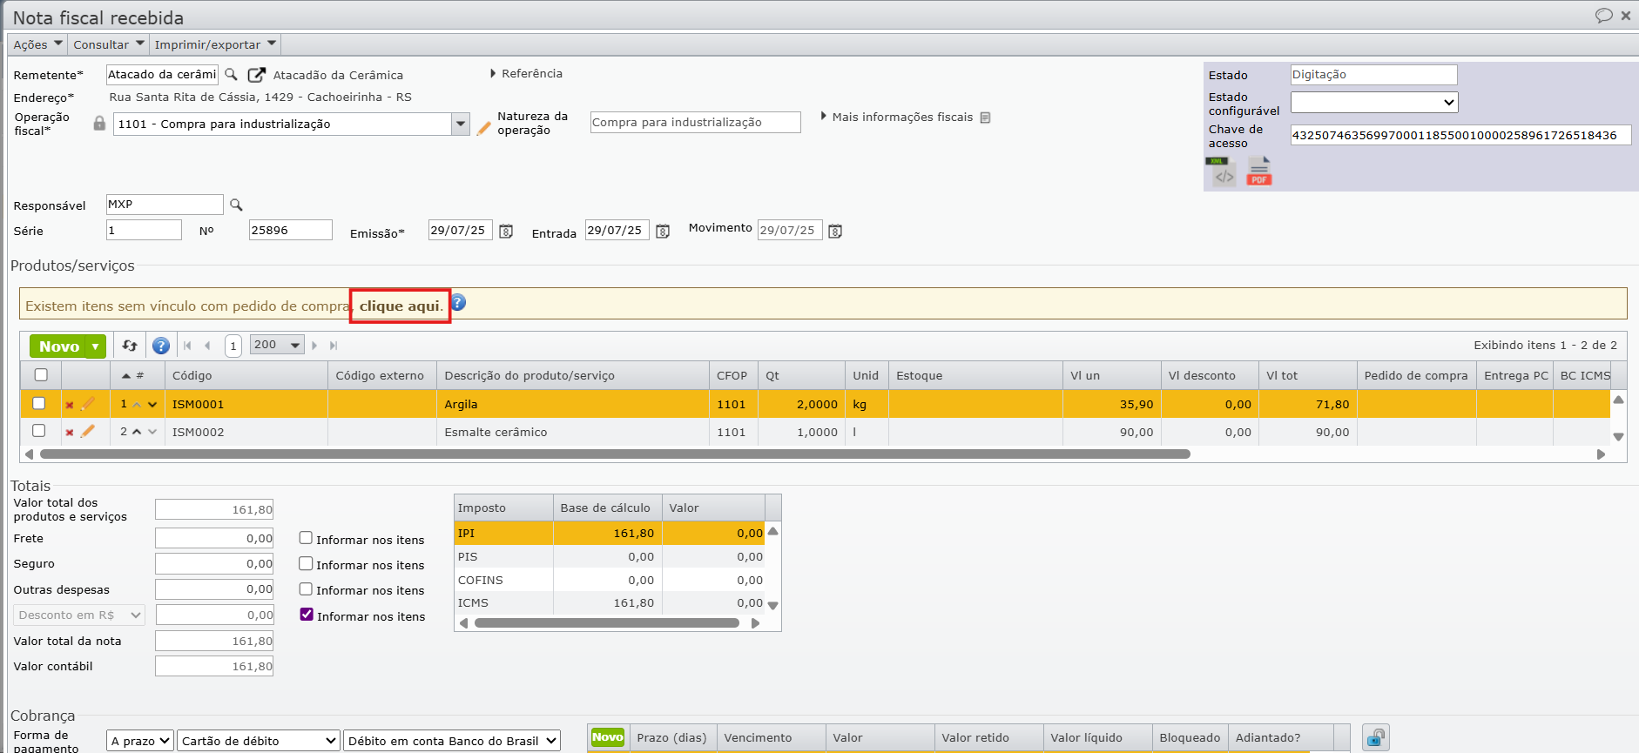Screen dimensions: 1639x753
Task: Refresh the products grid
Action: coord(130,346)
